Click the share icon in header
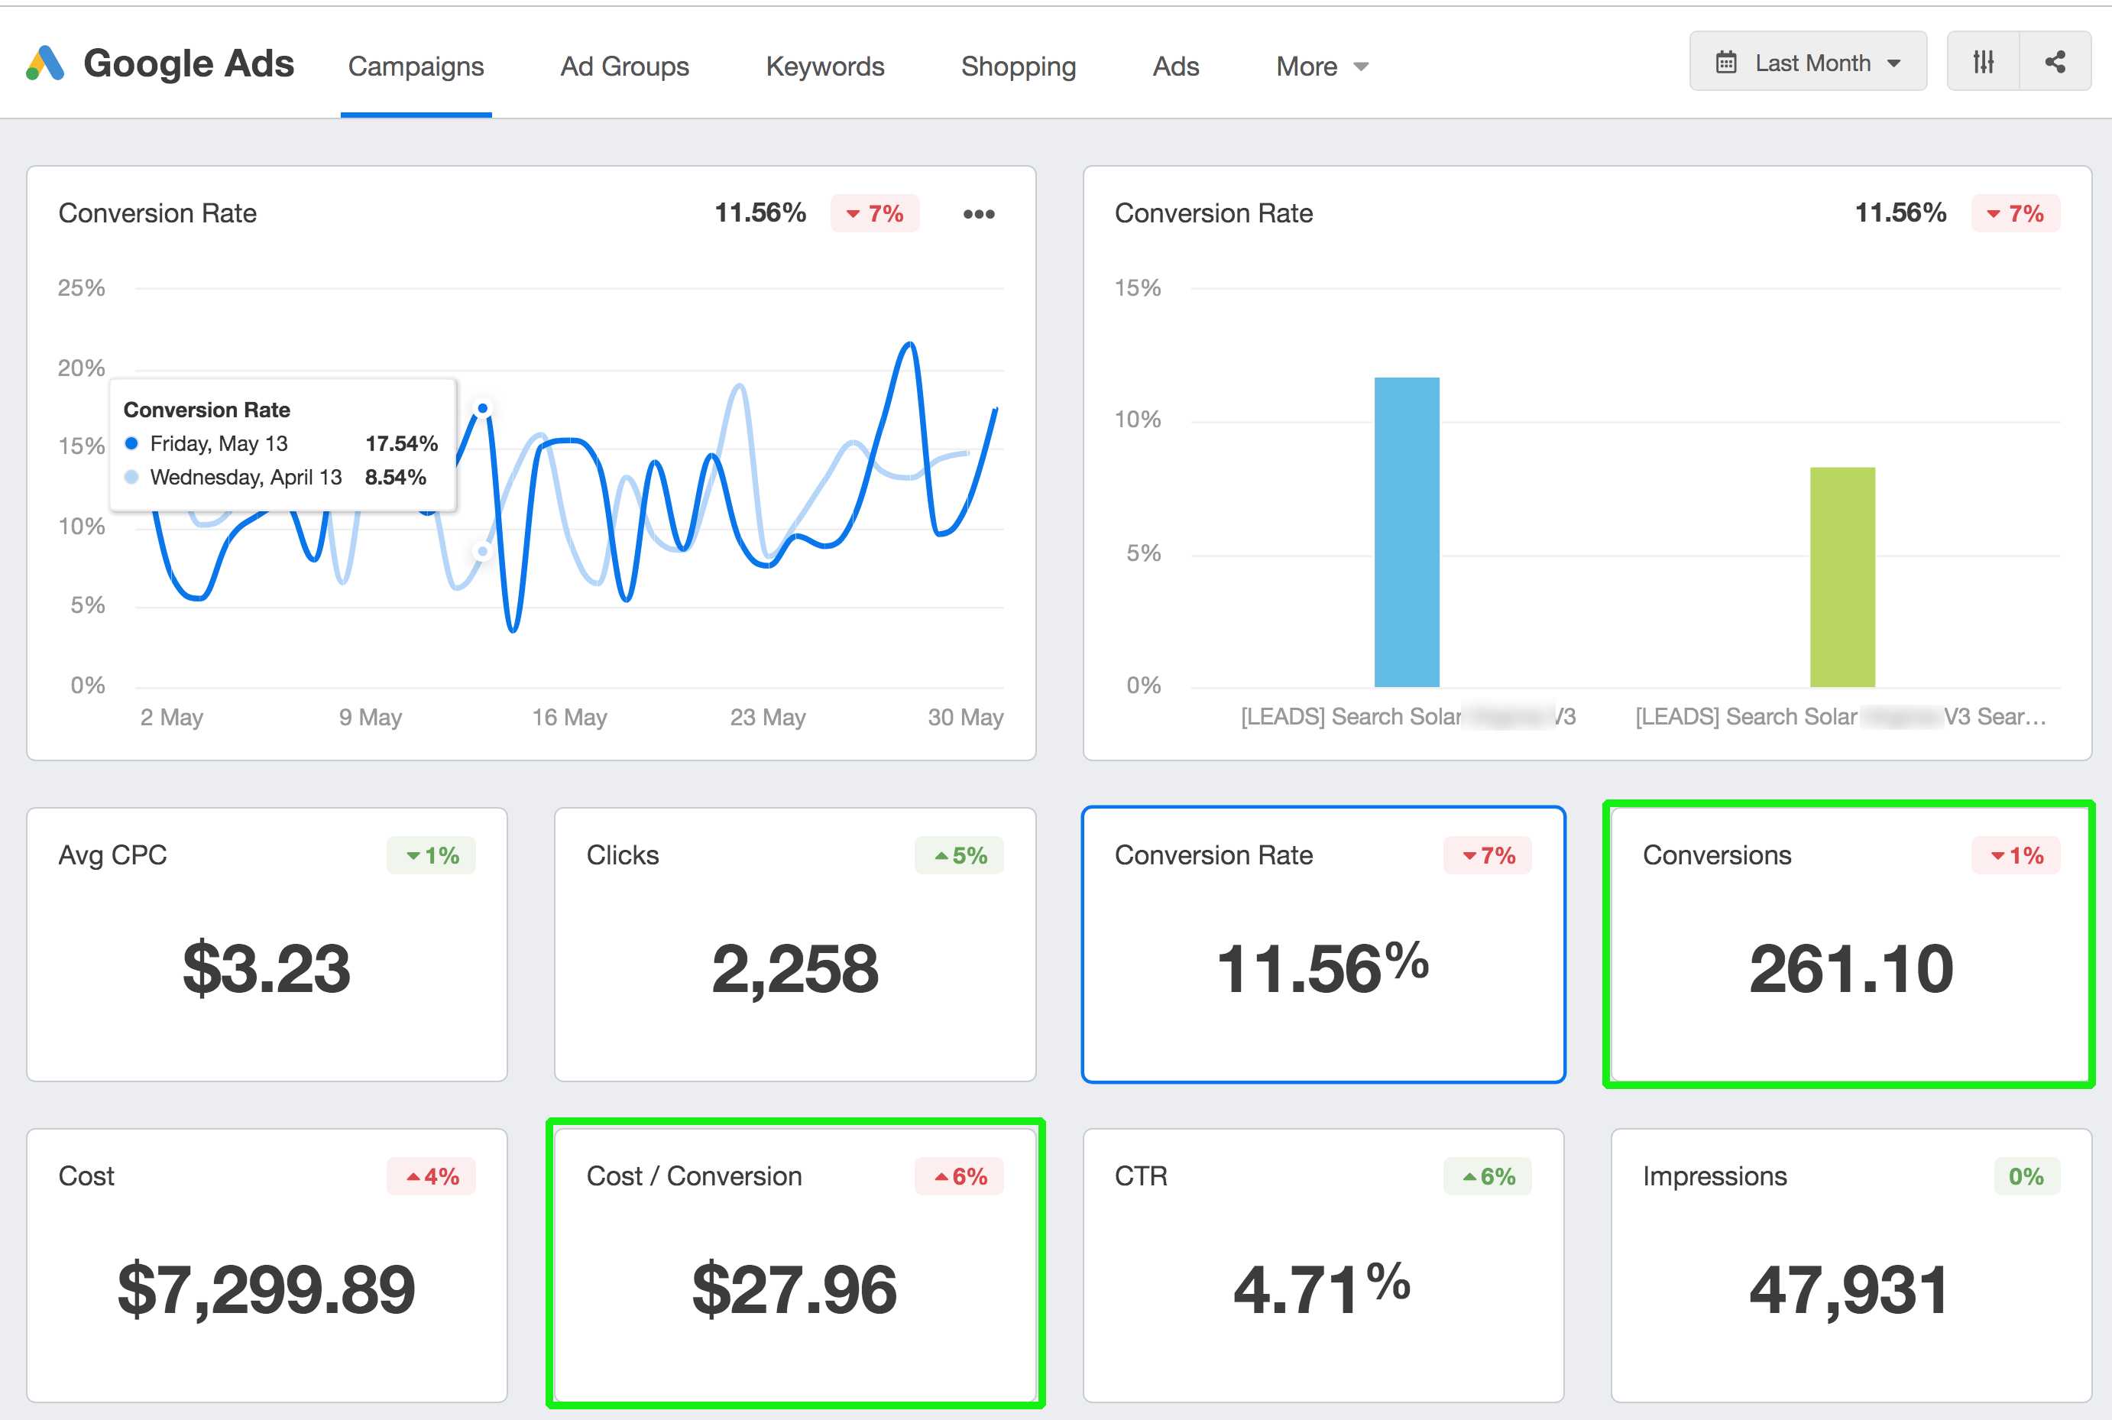Screen dimensions: 2112x1420 click(2055, 62)
